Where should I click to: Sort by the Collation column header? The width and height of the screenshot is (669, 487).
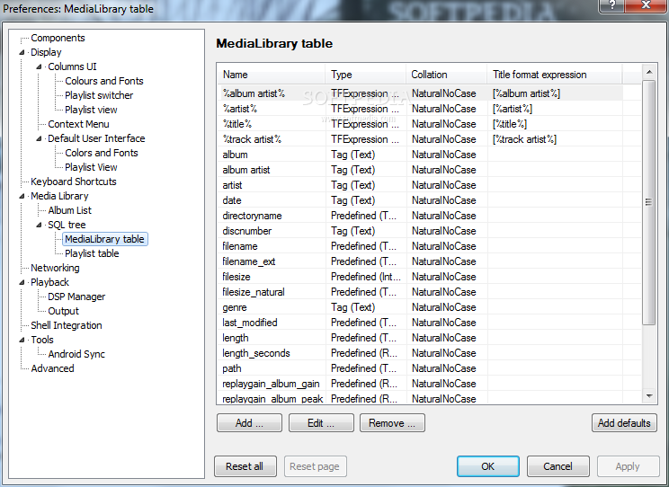(446, 75)
